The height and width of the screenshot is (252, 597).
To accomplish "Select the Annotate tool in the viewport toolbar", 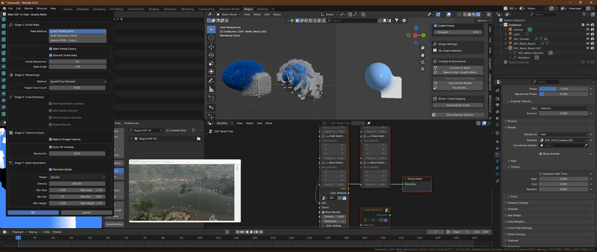I will [x=211, y=80].
